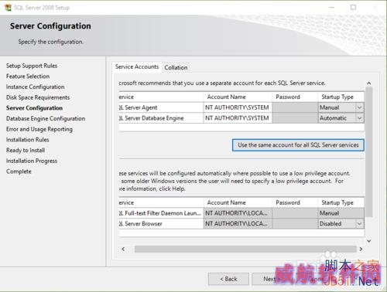Minimize the SQL Server 2008 Setup window
The width and height of the screenshot is (387, 292).
pos(332,7)
